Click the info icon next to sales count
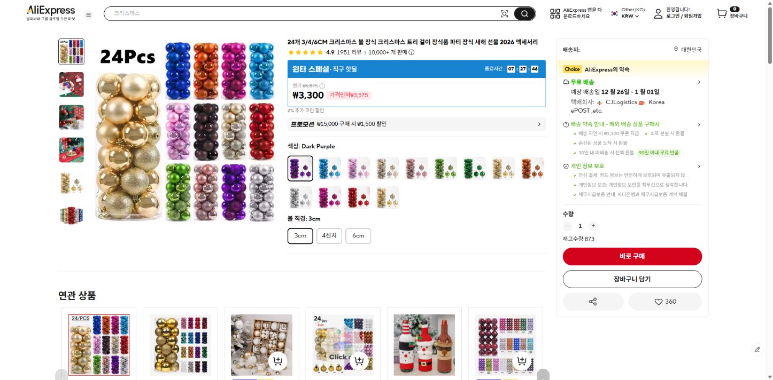Viewport: 773px width, 380px height. [411, 52]
